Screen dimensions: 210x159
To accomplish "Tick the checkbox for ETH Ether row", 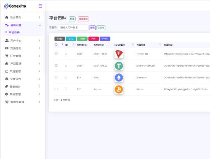I will [x=56, y=77].
